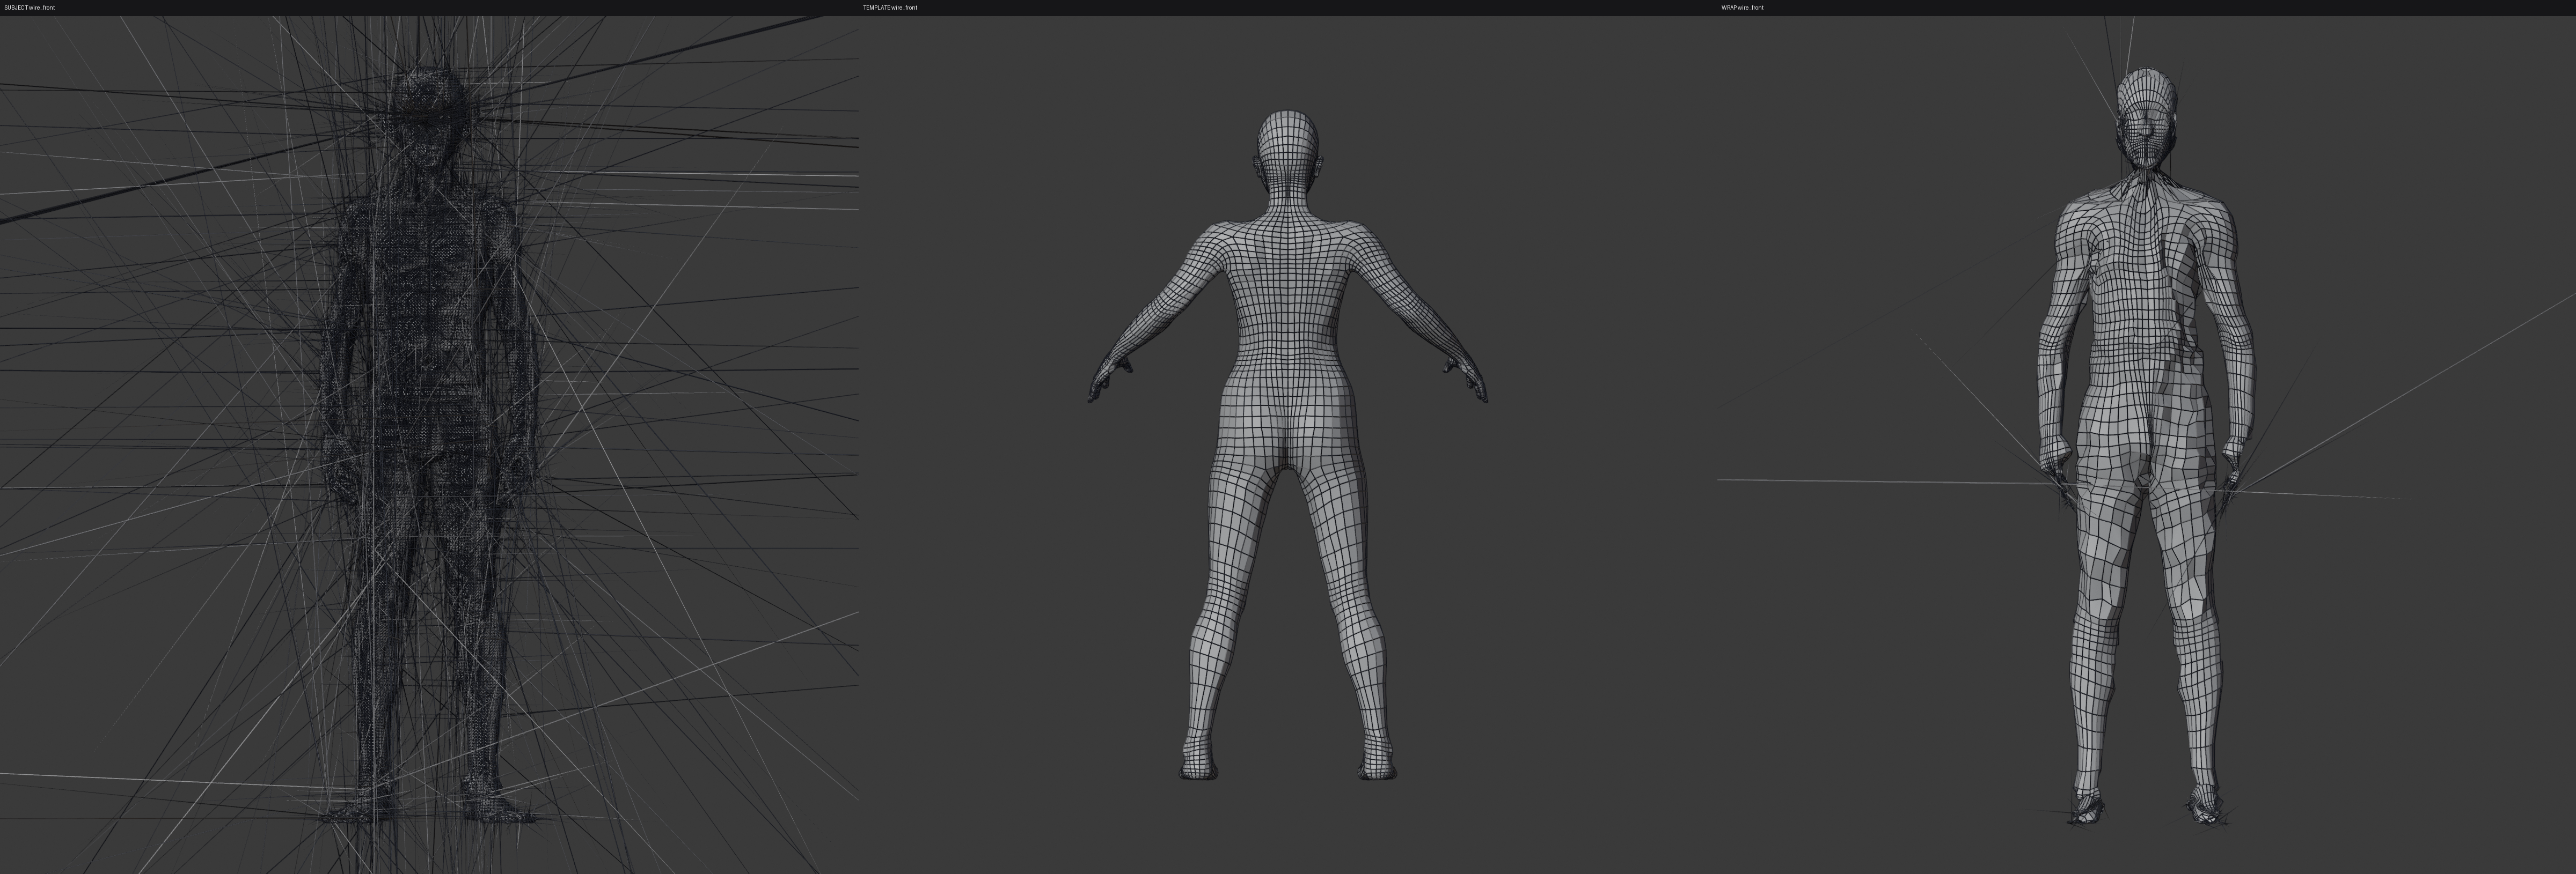
Task: Select the wrapped wireframe body mesh
Action: 2146,447
